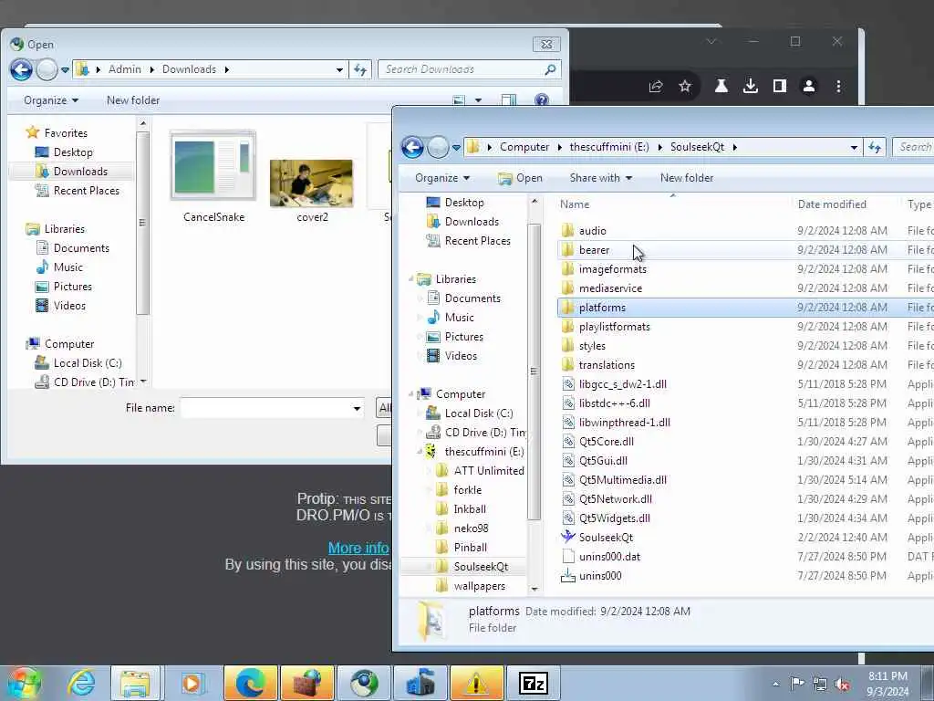Open address history dropdown in Open dialog
The image size is (934, 701).
(339, 69)
